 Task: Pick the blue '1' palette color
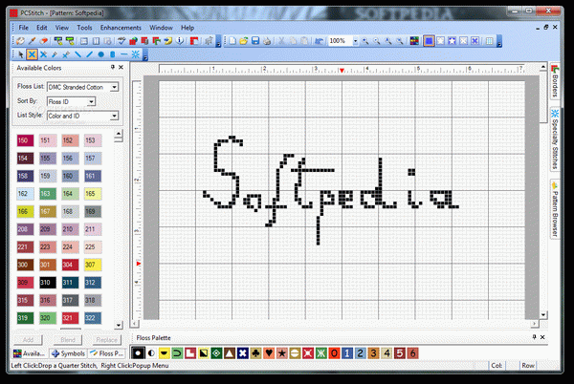347,353
